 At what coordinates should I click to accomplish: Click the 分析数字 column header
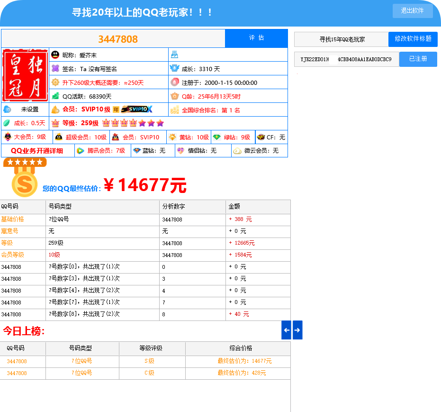[x=173, y=206]
